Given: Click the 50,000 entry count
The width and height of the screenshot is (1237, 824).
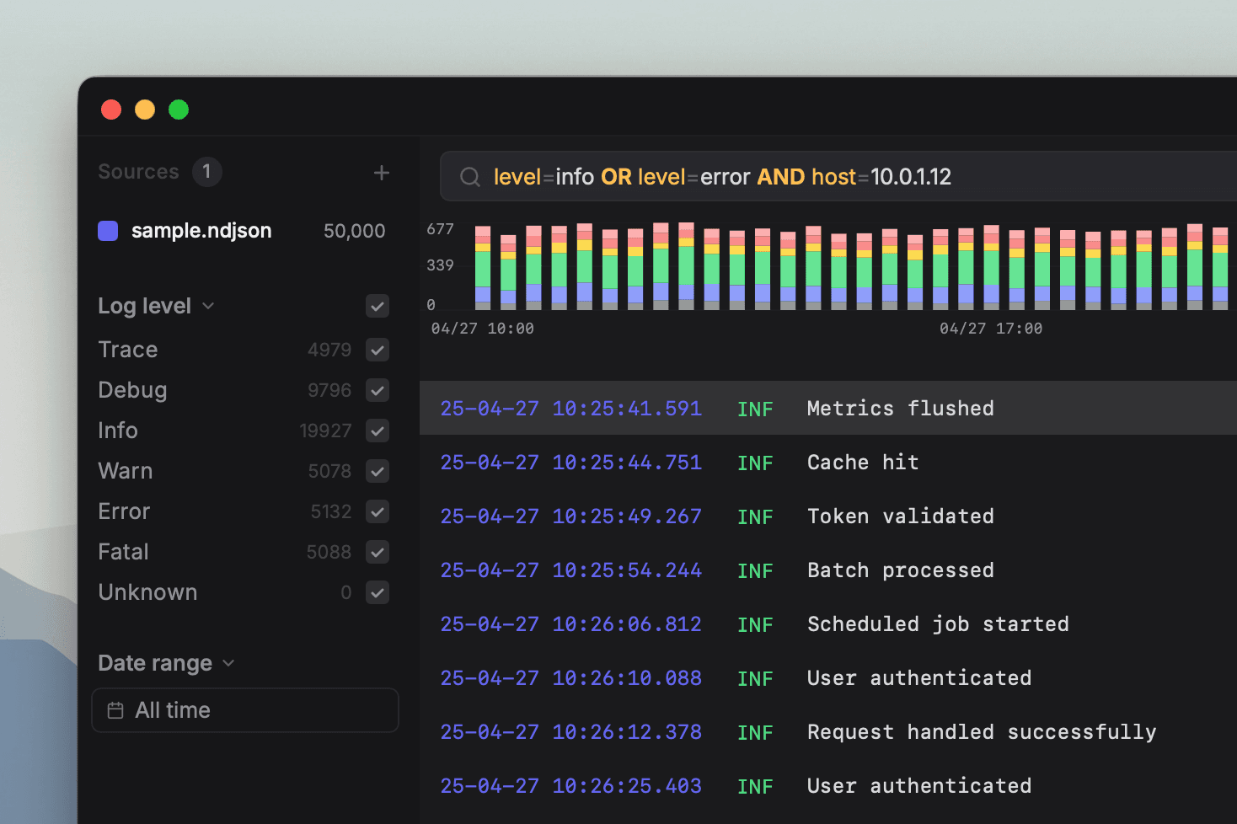Looking at the screenshot, I should pos(355,231).
